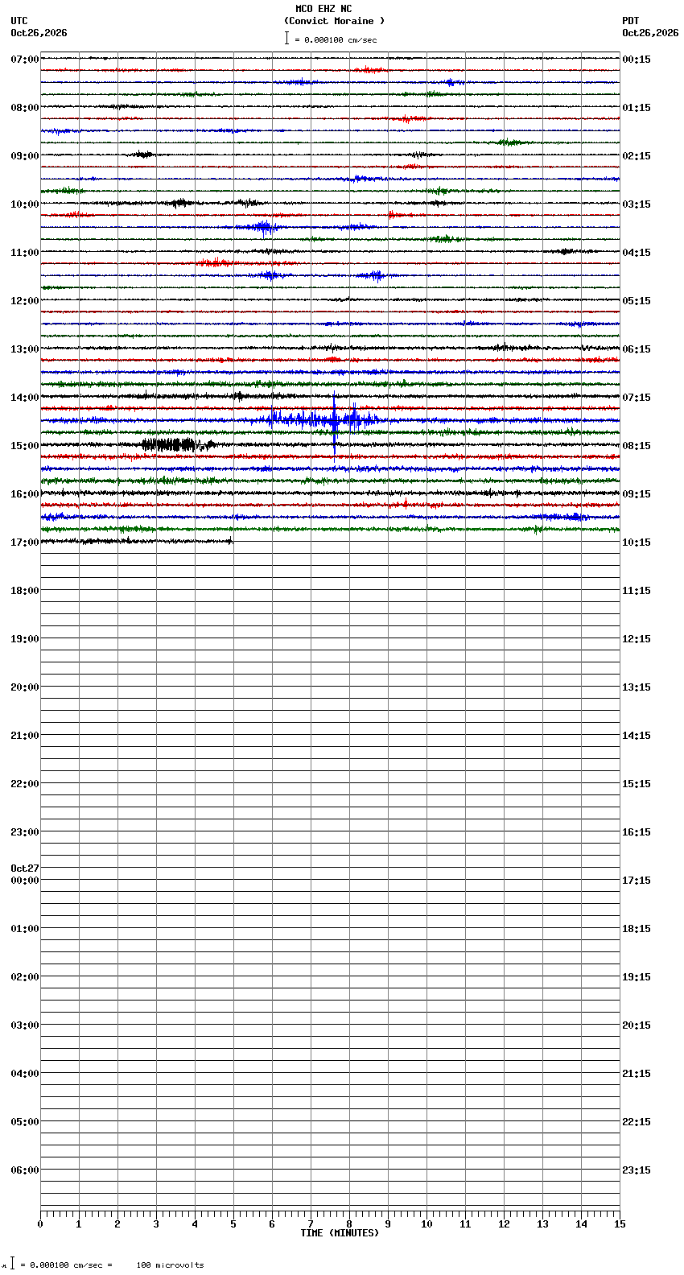Click the '08:00' UTC time label
The image size is (684, 1275).
25,108
